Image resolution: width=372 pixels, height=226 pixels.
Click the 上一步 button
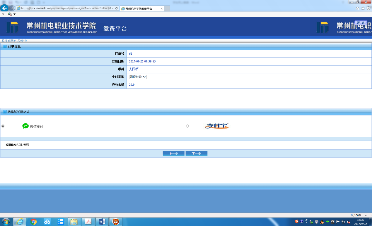(x=173, y=154)
